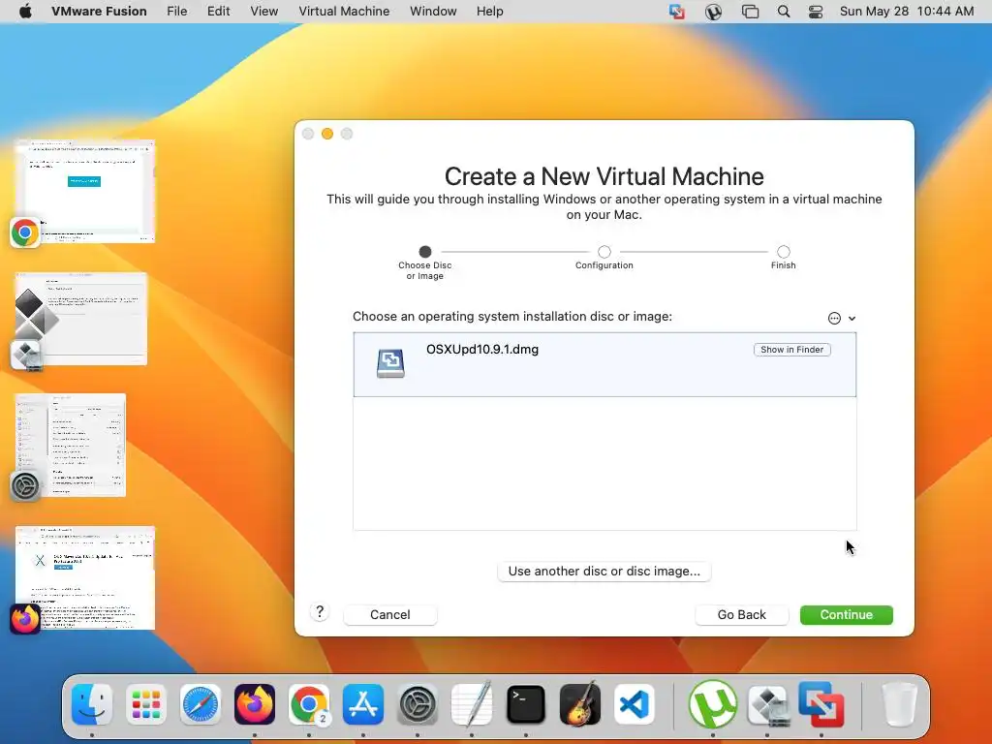
Task: Open Visual Studio Code from the Dock
Action: tap(635, 704)
